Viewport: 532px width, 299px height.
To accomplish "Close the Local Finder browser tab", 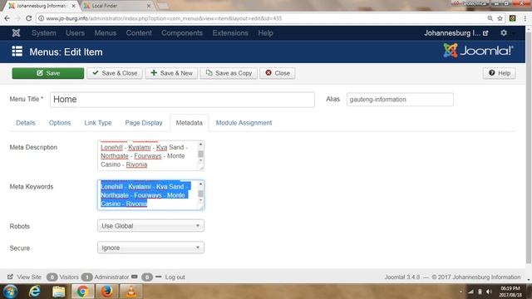I will pyautogui.click(x=149, y=6).
